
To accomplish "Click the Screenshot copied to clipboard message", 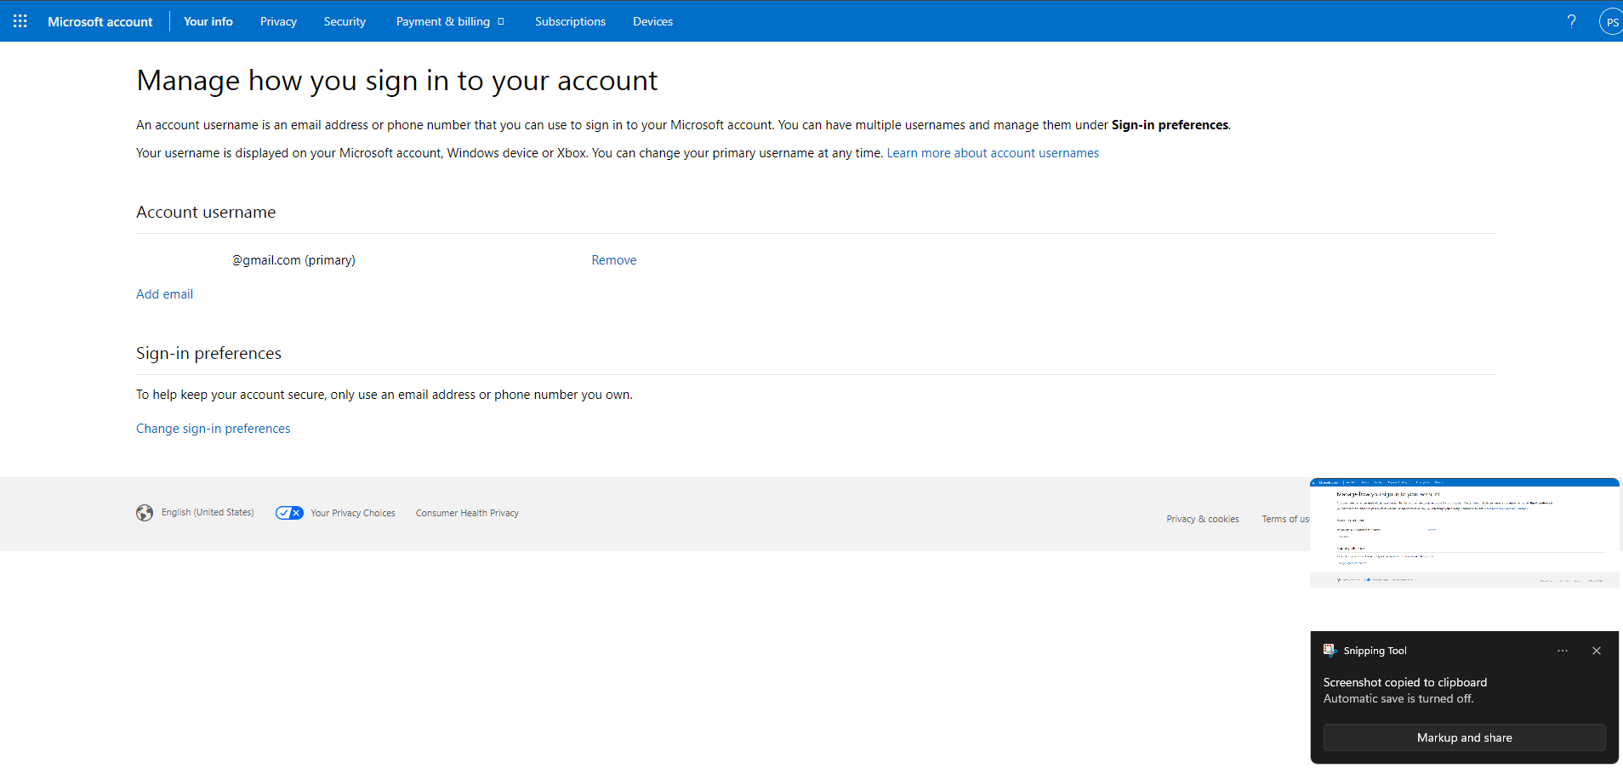I will (x=1405, y=682).
